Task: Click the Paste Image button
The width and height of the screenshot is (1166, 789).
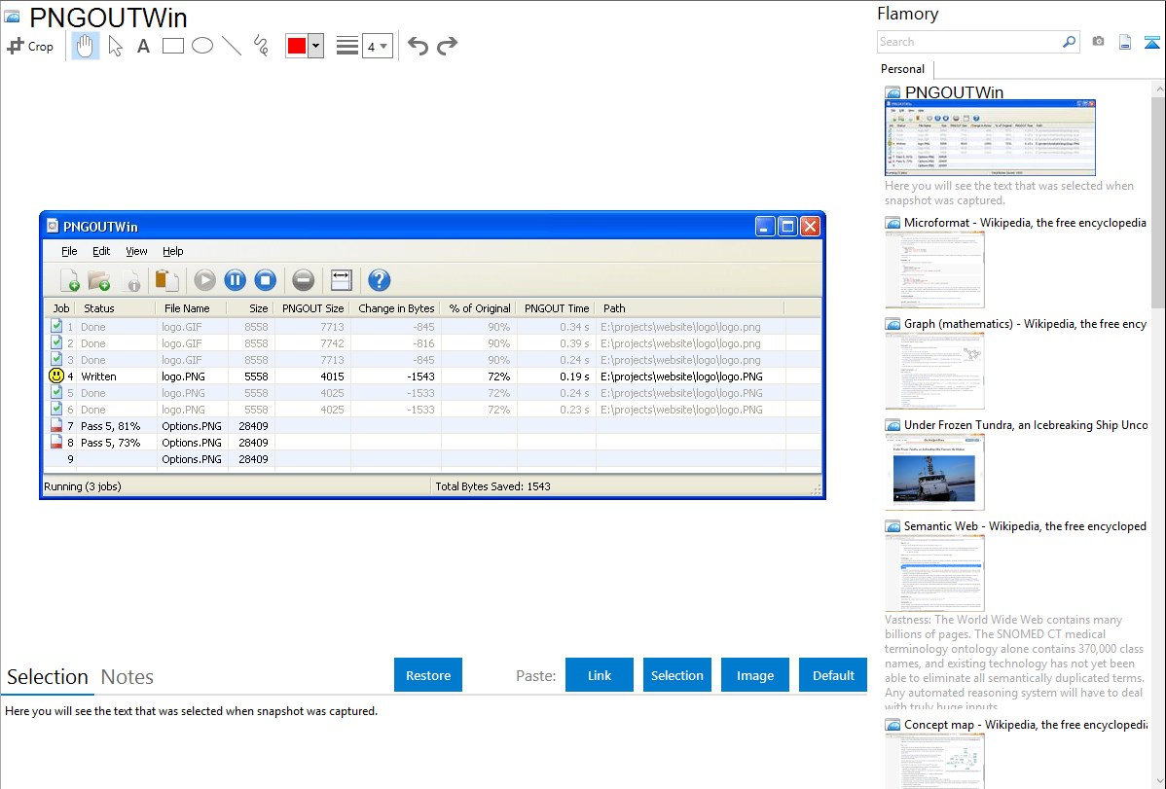Action: 755,675
